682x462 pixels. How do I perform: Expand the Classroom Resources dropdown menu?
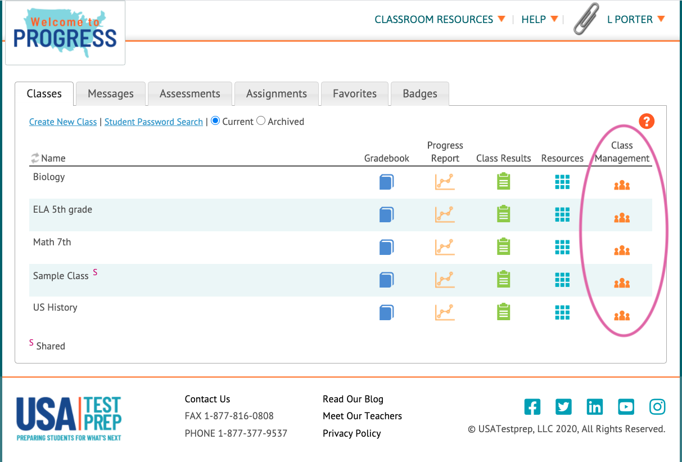[x=440, y=19]
